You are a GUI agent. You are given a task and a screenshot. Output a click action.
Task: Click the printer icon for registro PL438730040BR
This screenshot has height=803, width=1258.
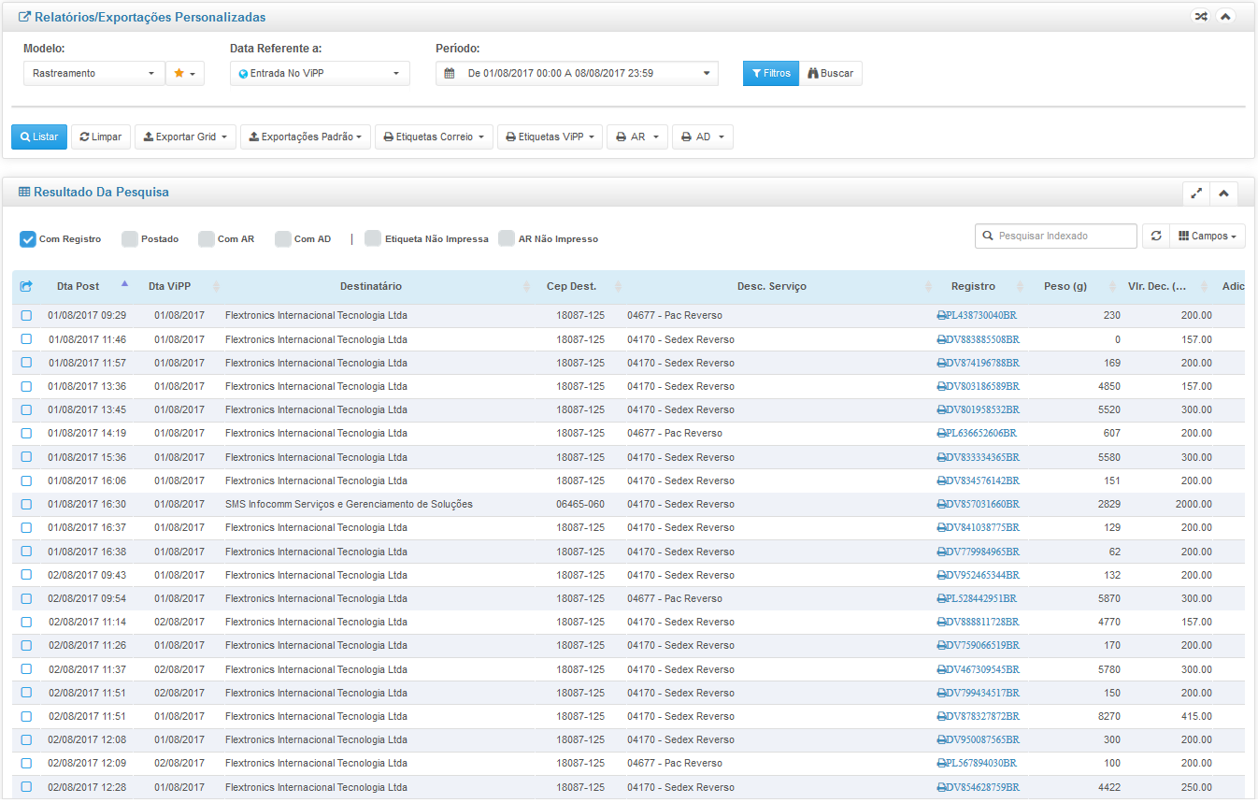pyautogui.click(x=941, y=316)
